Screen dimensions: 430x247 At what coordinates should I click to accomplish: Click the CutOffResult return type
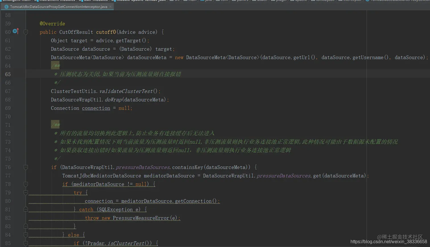pos(76,32)
